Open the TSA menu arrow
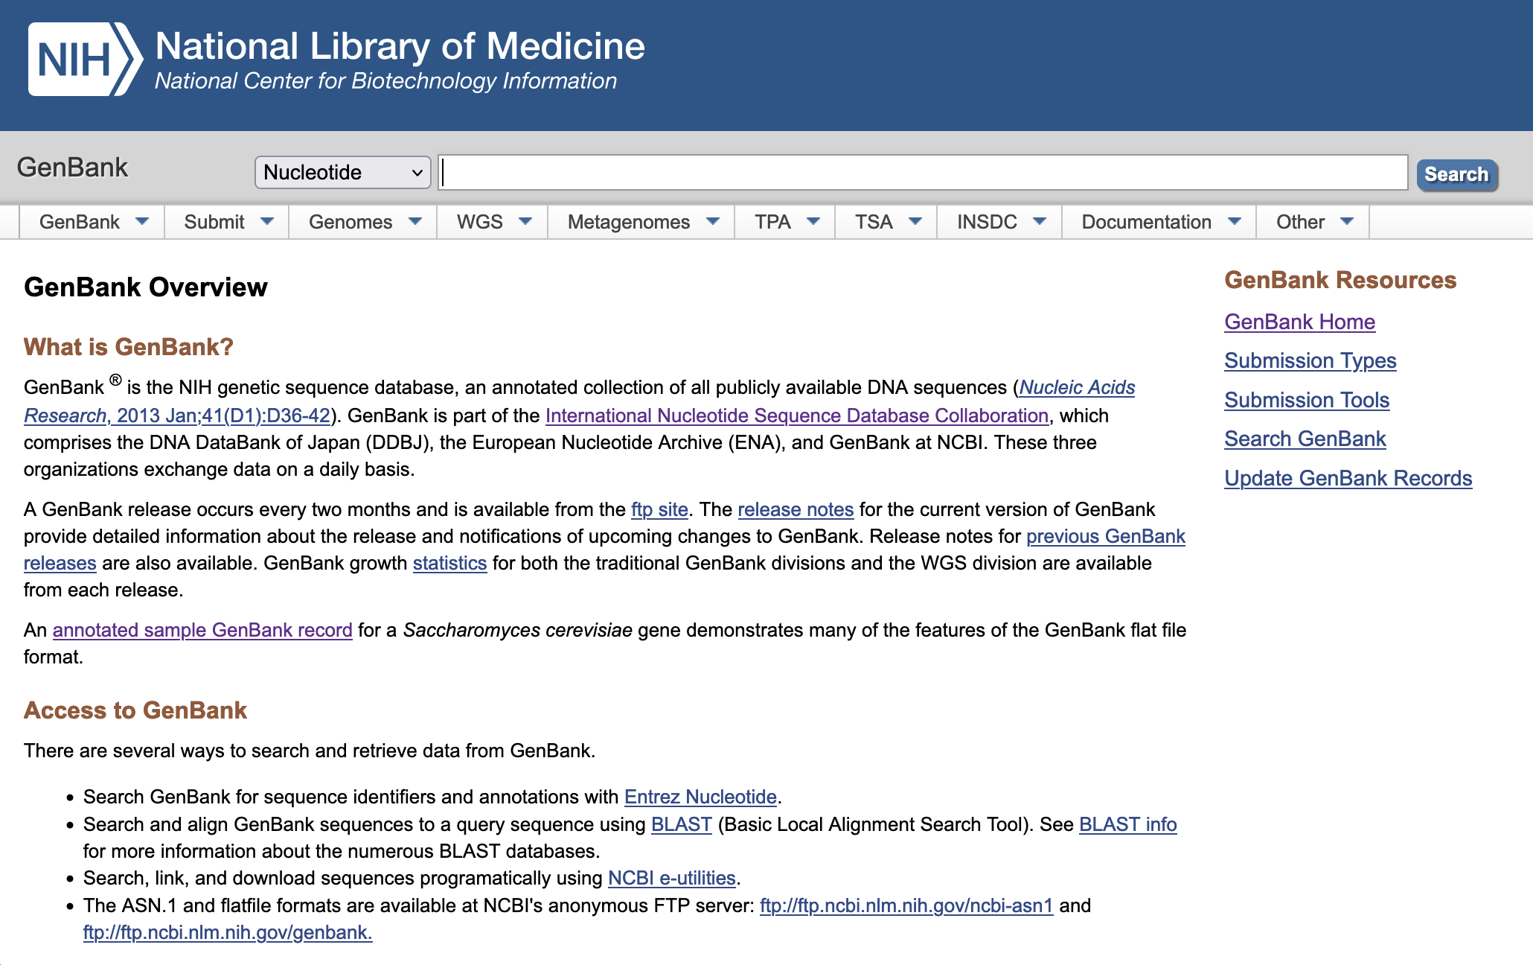1533x965 pixels. (915, 221)
